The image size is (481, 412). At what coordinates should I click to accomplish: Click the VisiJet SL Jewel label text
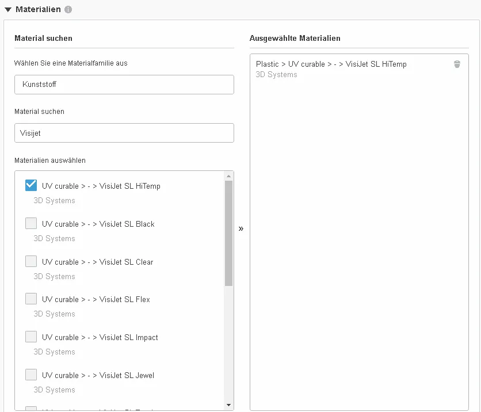point(98,375)
